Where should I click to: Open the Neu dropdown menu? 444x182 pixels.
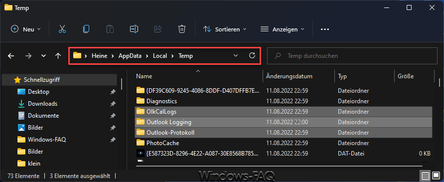coord(26,29)
